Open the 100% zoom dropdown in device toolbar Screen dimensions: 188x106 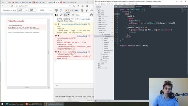[42, 10]
